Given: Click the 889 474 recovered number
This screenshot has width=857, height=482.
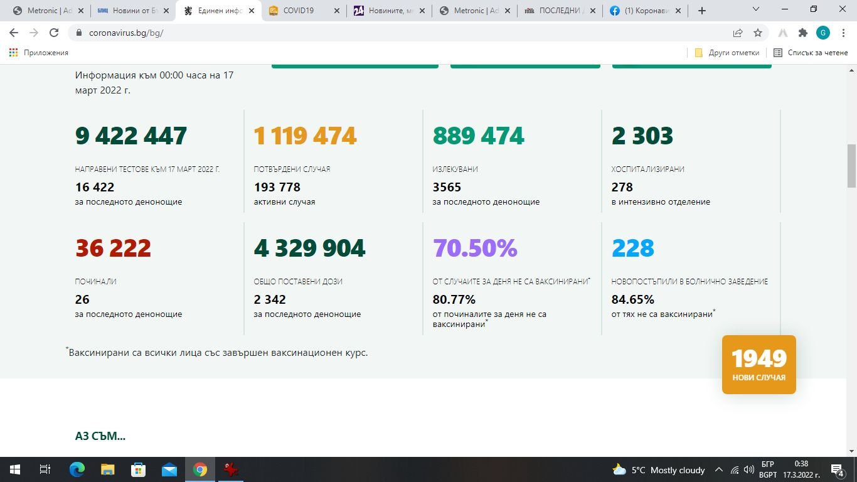Looking at the screenshot, I should coord(479,136).
